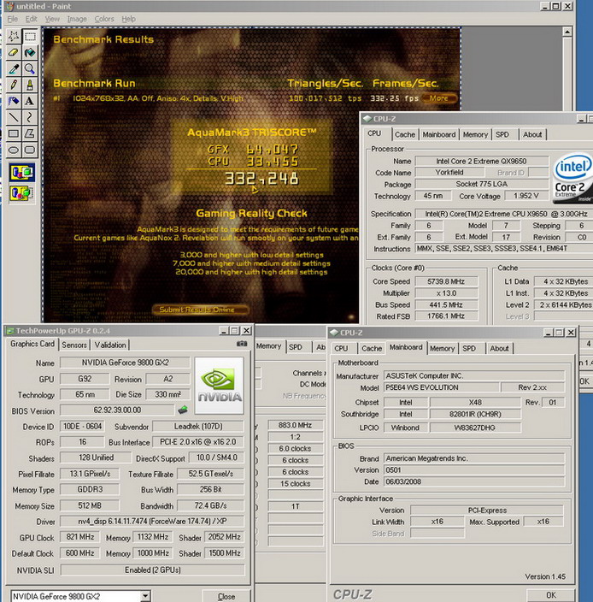Open About tab in lower CPU-Z window
This screenshot has height=602, width=593.
click(x=499, y=348)
